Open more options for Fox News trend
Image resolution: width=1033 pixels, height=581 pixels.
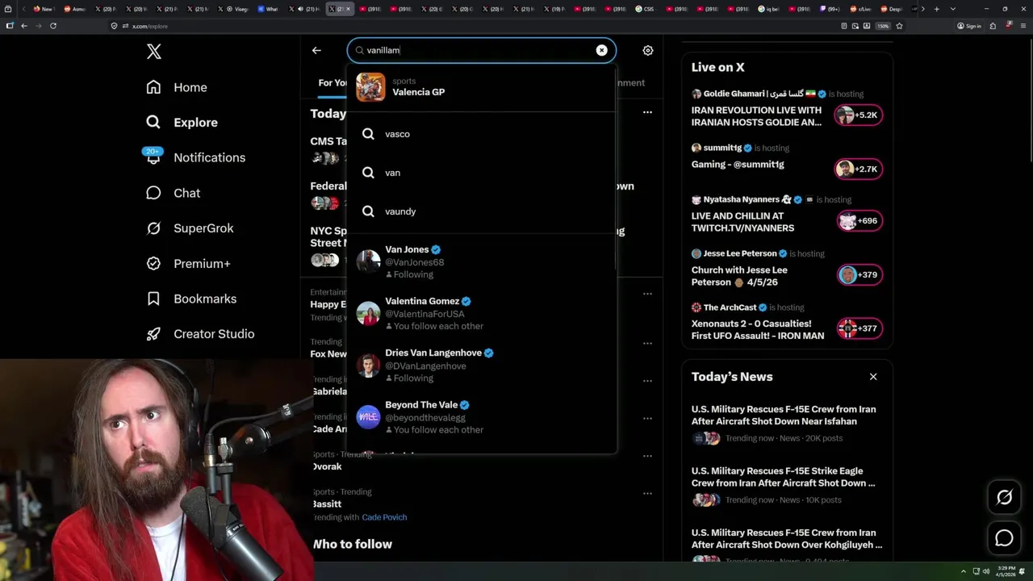click(x=647, y=343)
